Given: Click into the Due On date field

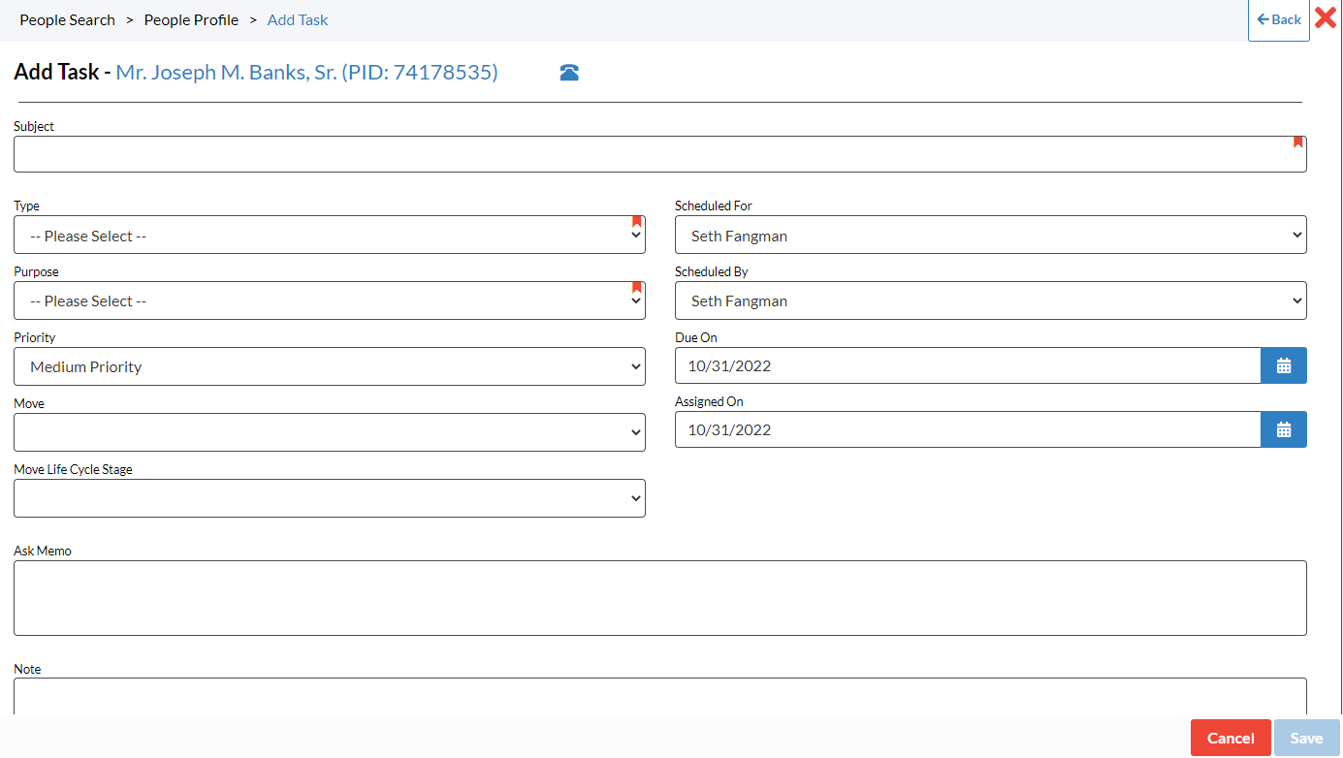Looking at the screenshot, I should point(968,365).
